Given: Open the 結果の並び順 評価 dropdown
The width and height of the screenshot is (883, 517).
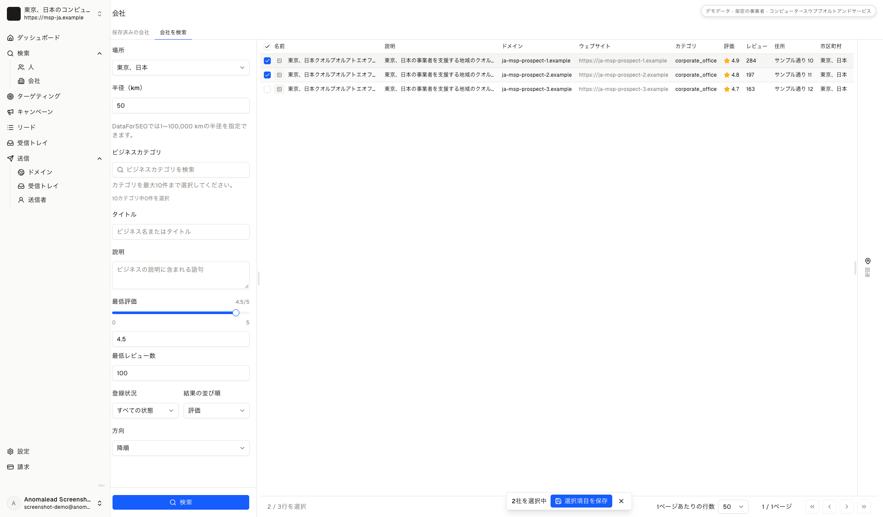Looking at the screenshot, I should [x=216, y=411].
